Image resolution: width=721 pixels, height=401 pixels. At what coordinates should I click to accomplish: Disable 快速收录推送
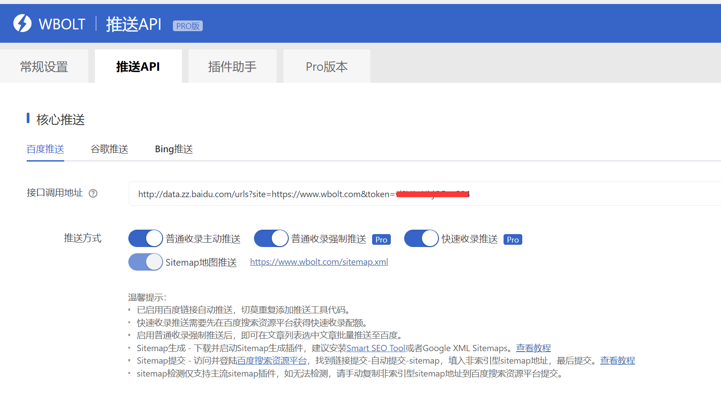421,238
